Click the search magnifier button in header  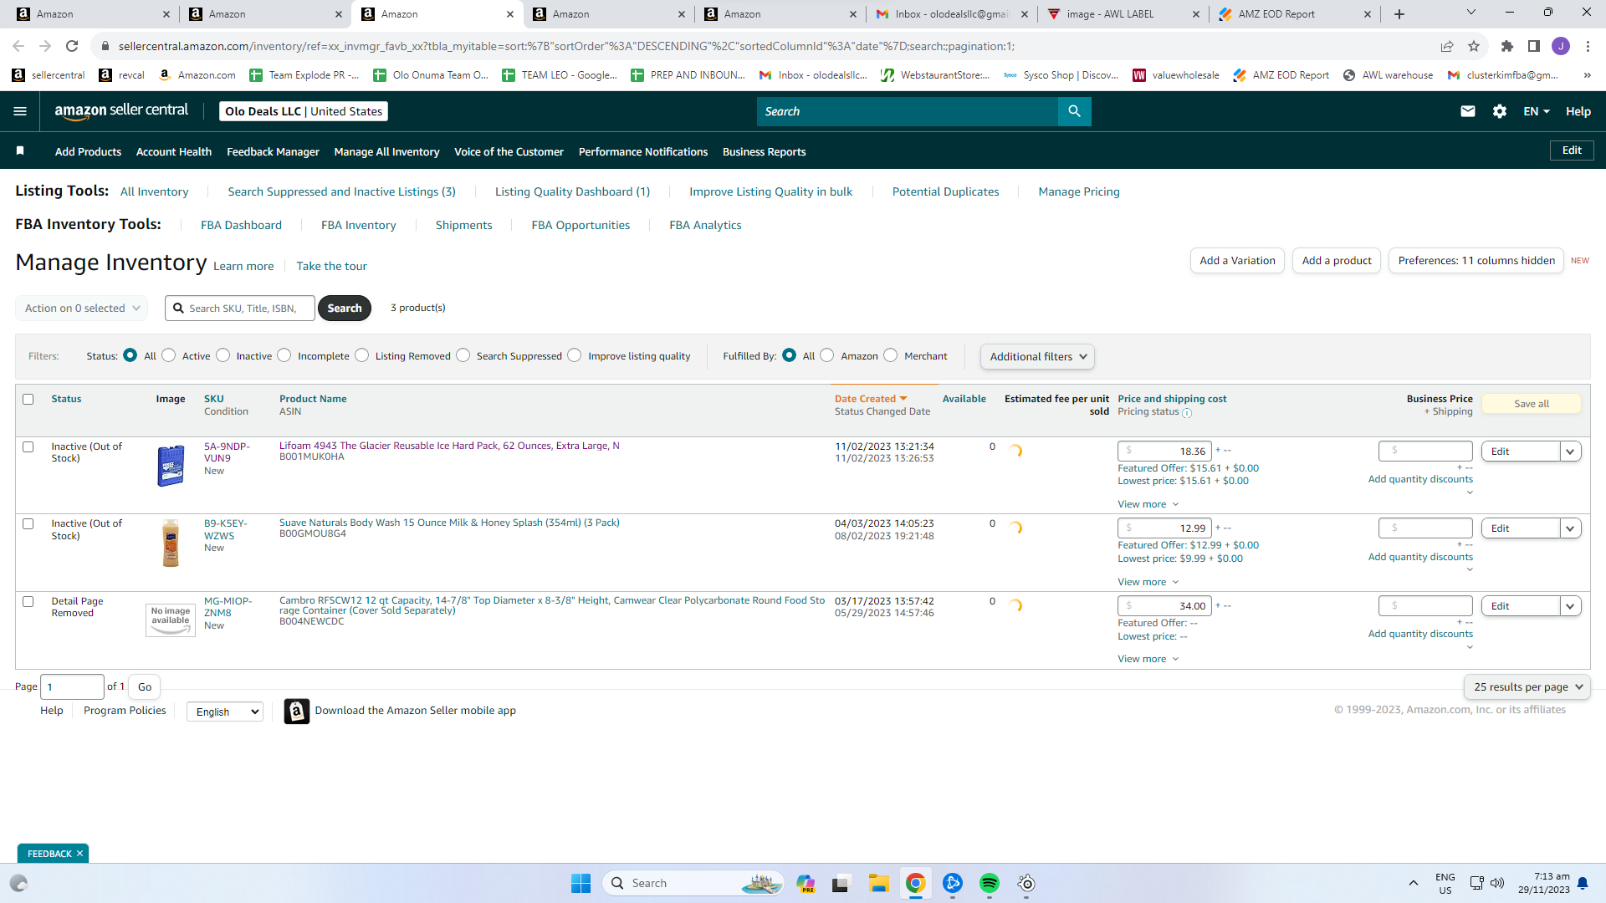(1075, 111)
